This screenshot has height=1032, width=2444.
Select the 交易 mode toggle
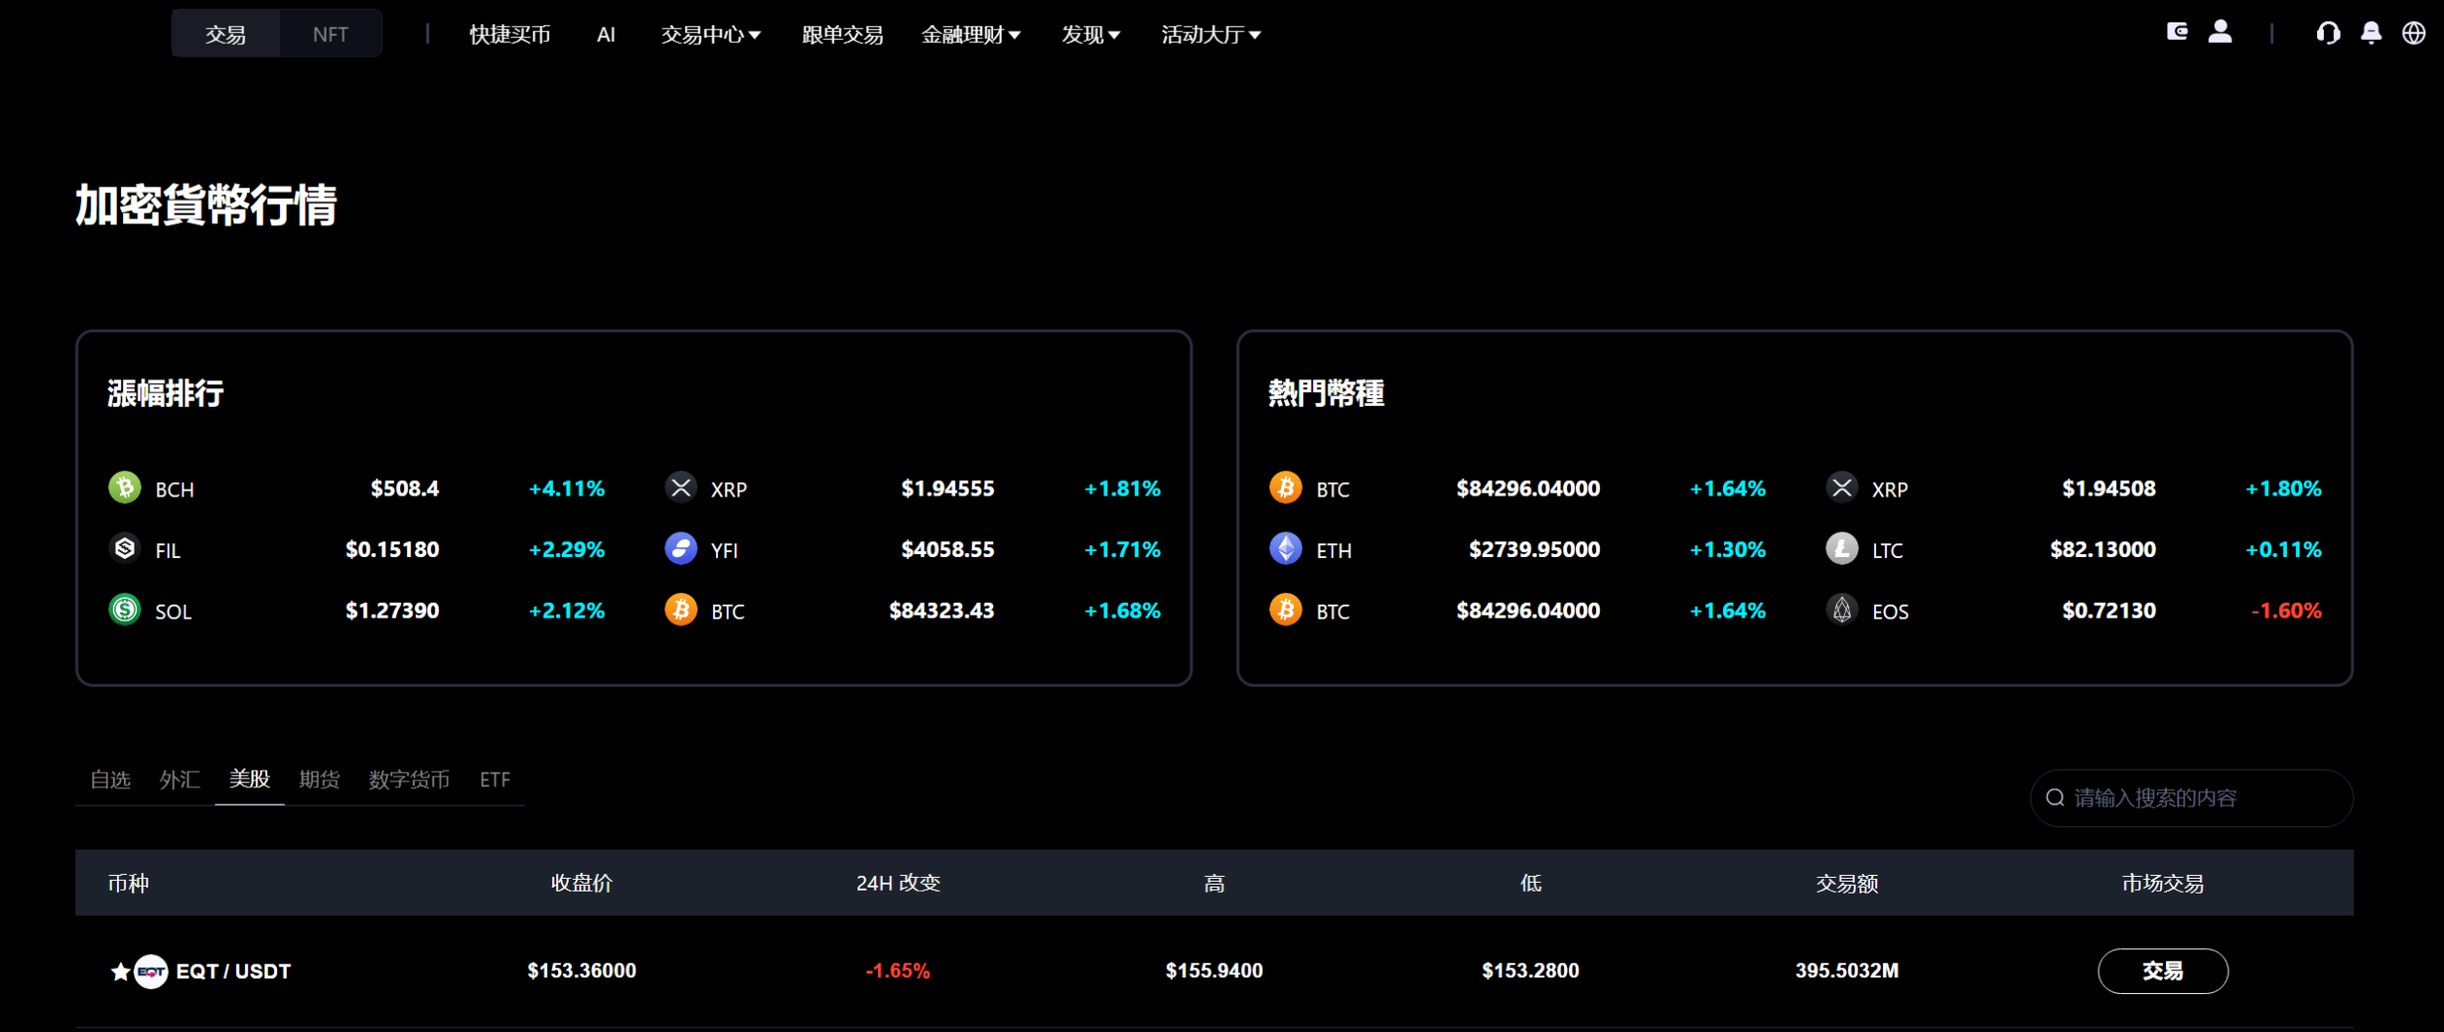pos(224,32)
